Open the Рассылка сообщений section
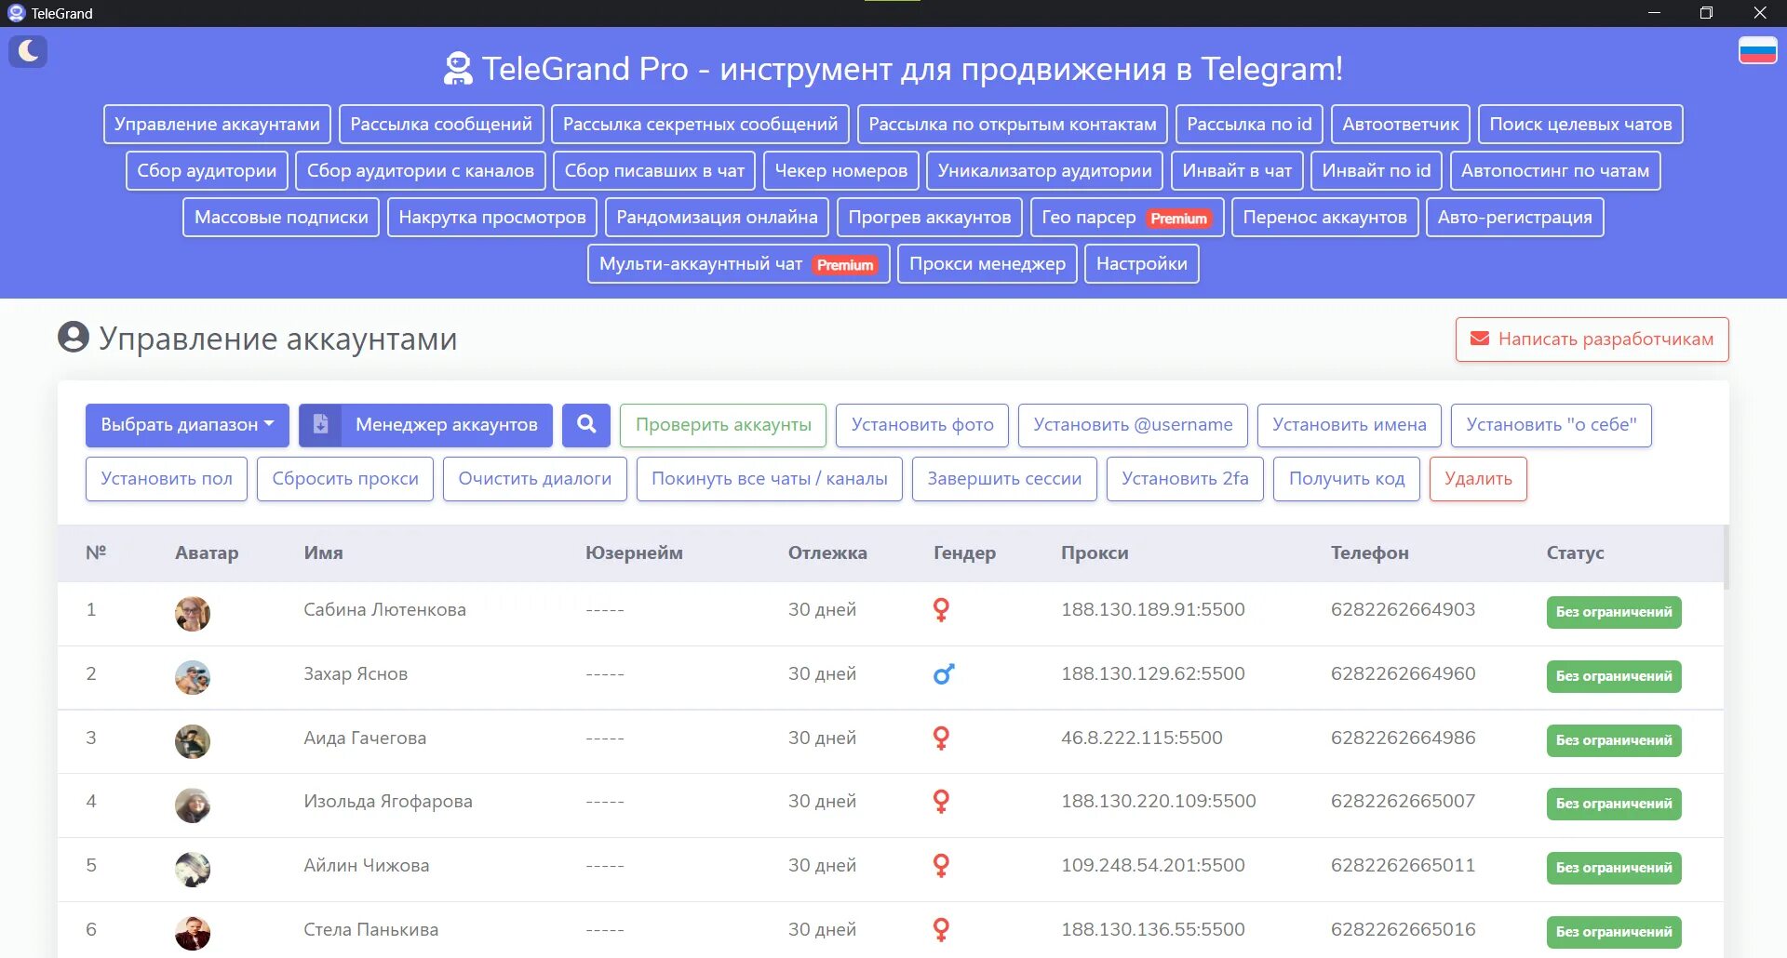1787x958 pixels. point(441,125)
